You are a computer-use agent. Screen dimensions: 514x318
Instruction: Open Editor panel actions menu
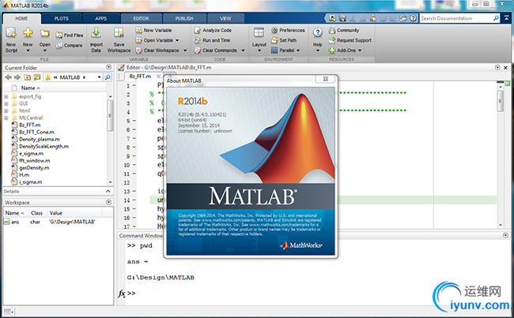tap(497, 67)
